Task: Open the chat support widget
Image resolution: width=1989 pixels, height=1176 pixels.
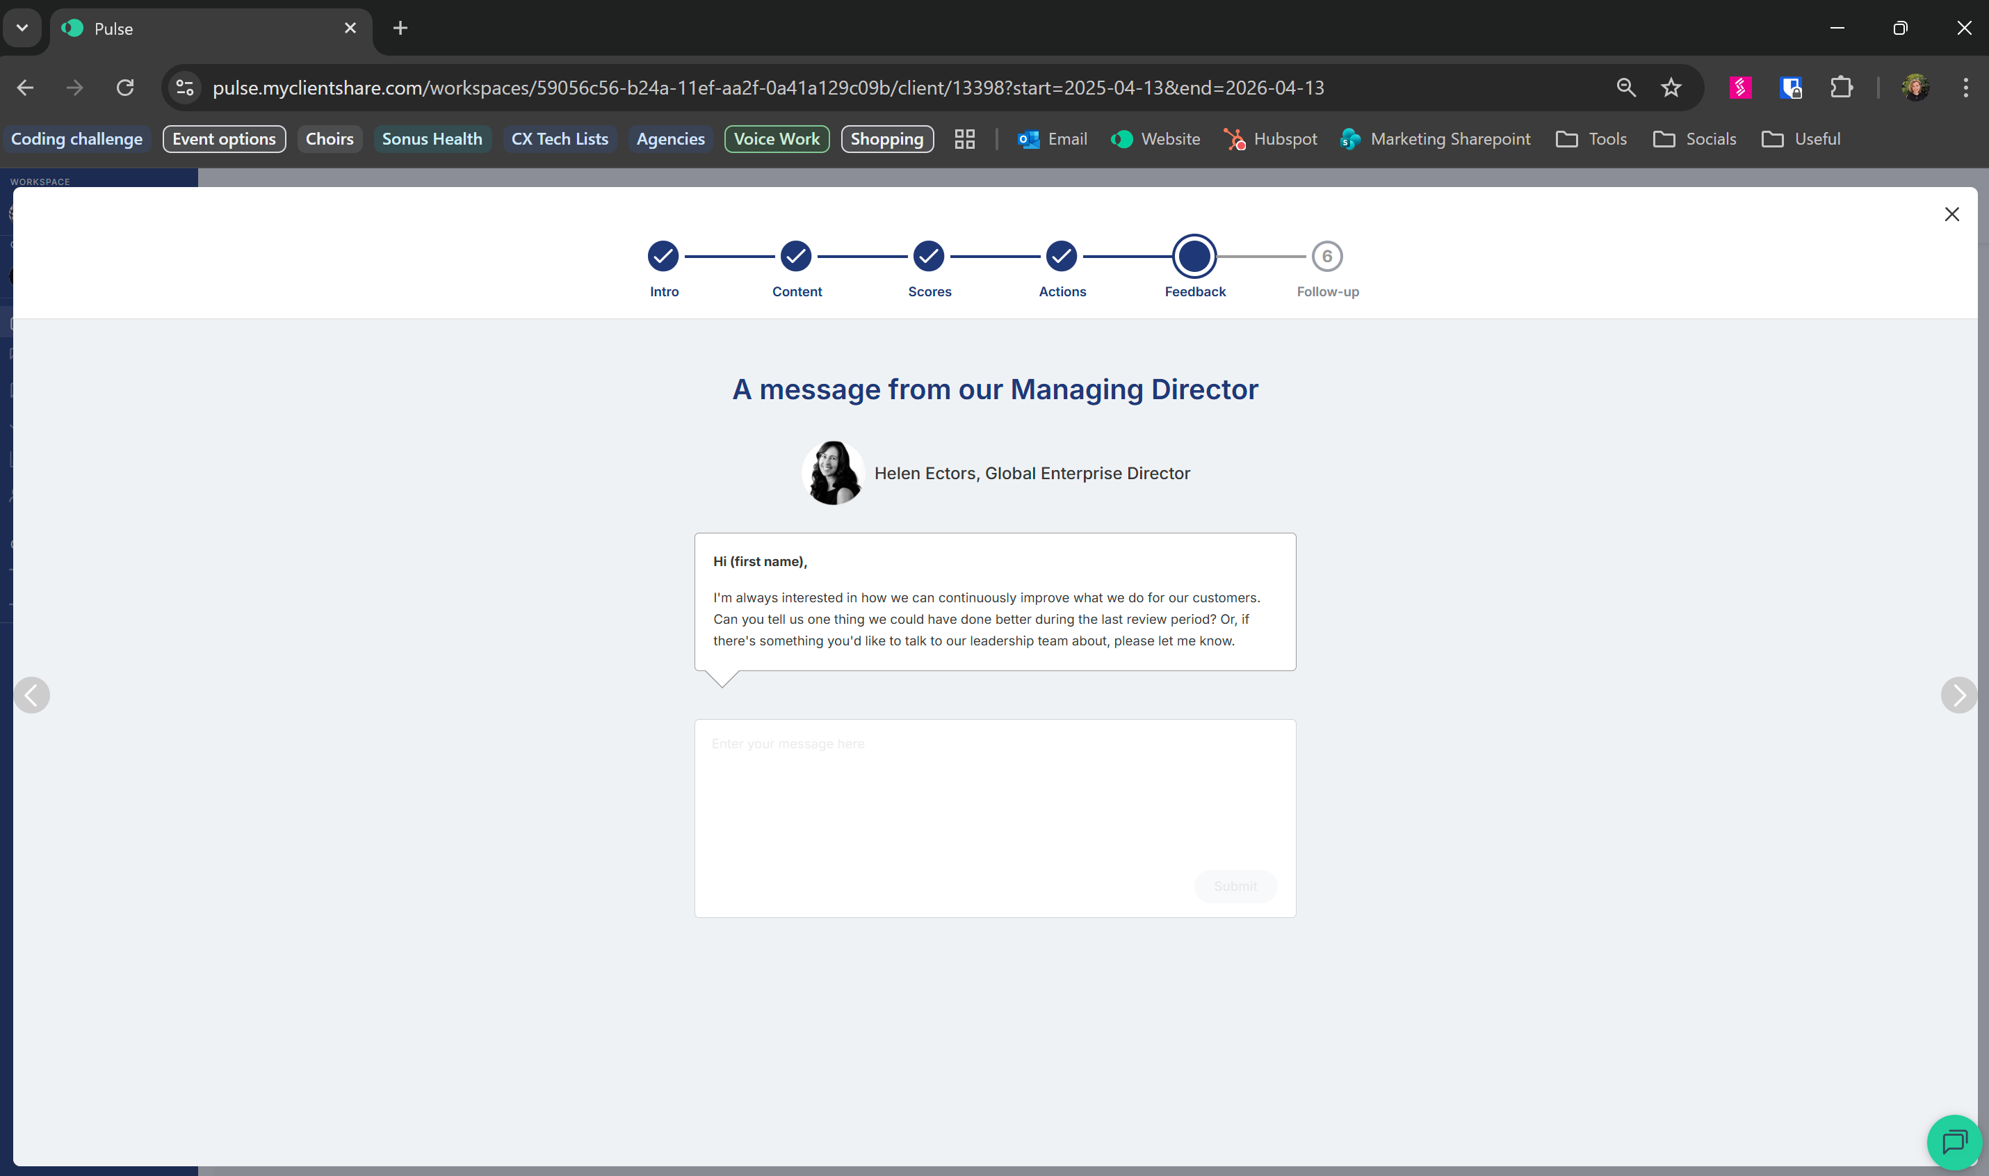Action: 1954,1141
